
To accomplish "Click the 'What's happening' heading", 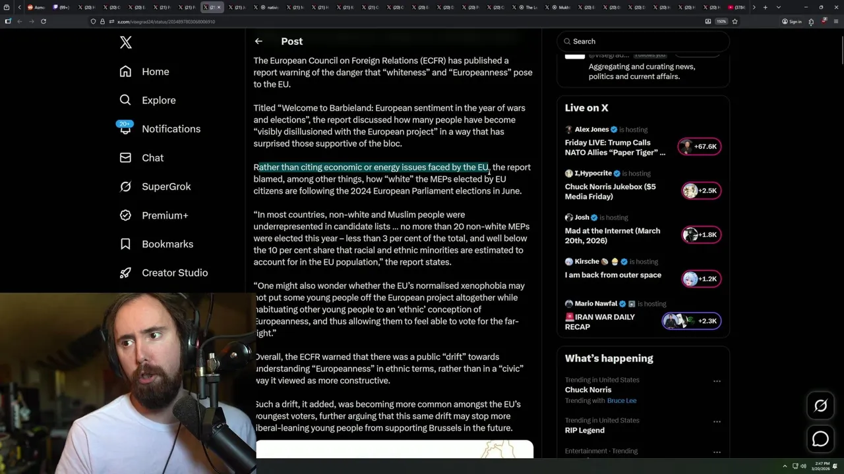I will pyautogui.click(x=609, y=359).
